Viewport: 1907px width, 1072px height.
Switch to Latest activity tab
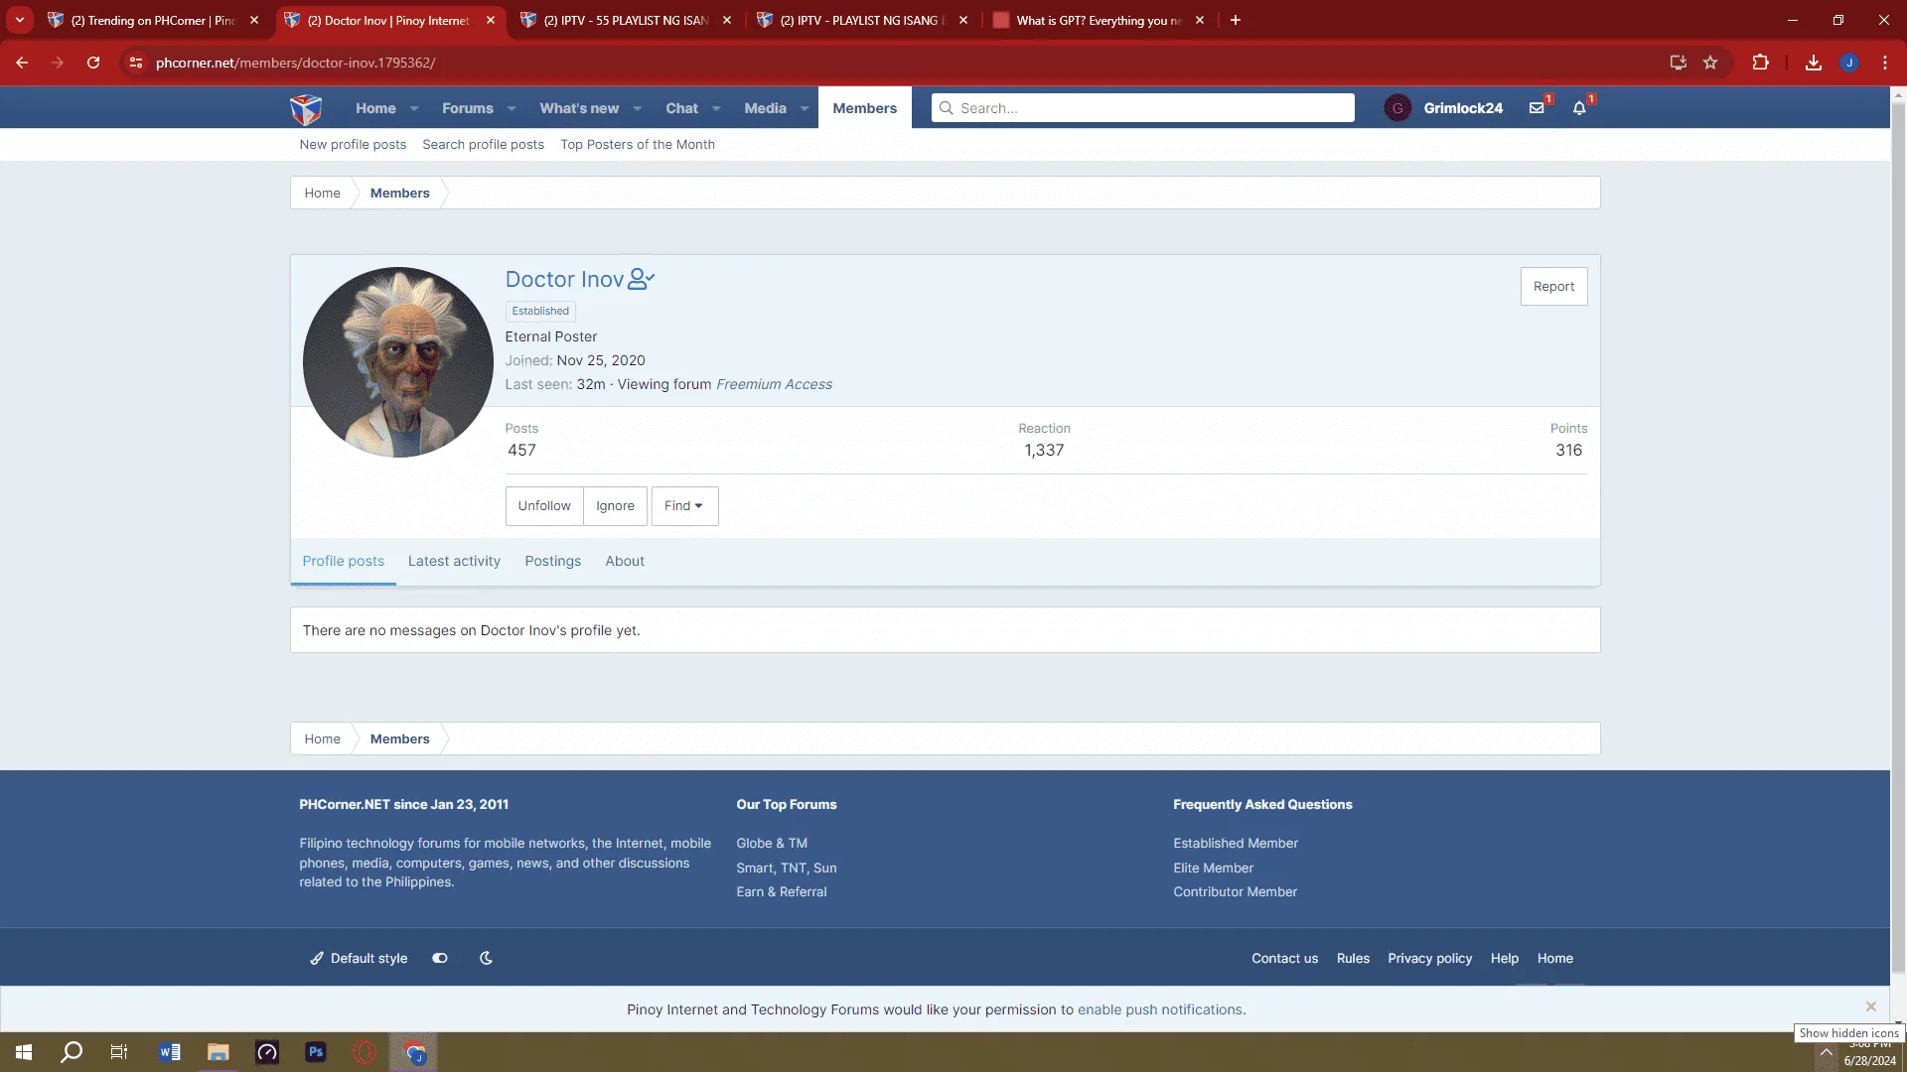[x=454, y=561]
